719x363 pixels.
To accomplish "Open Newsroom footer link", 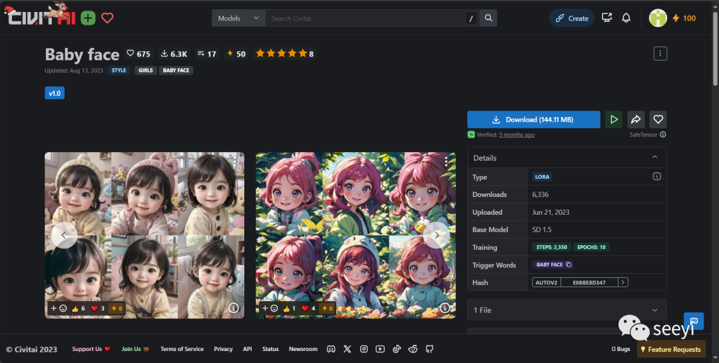I will click(x=303, y=349).
